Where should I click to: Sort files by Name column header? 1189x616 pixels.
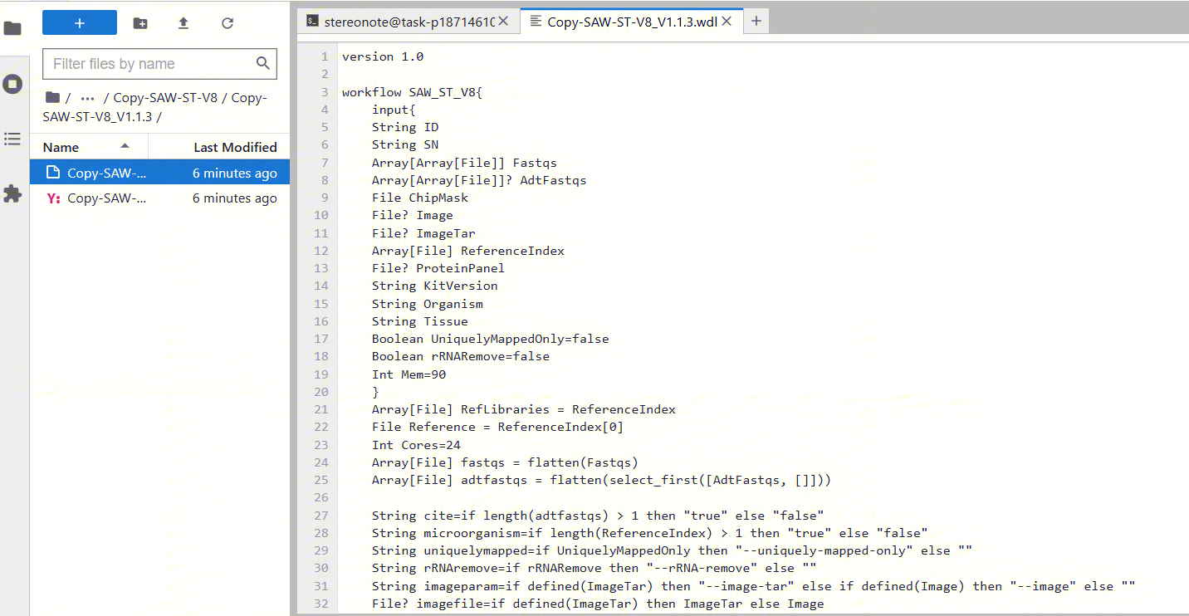click(89, 147)
